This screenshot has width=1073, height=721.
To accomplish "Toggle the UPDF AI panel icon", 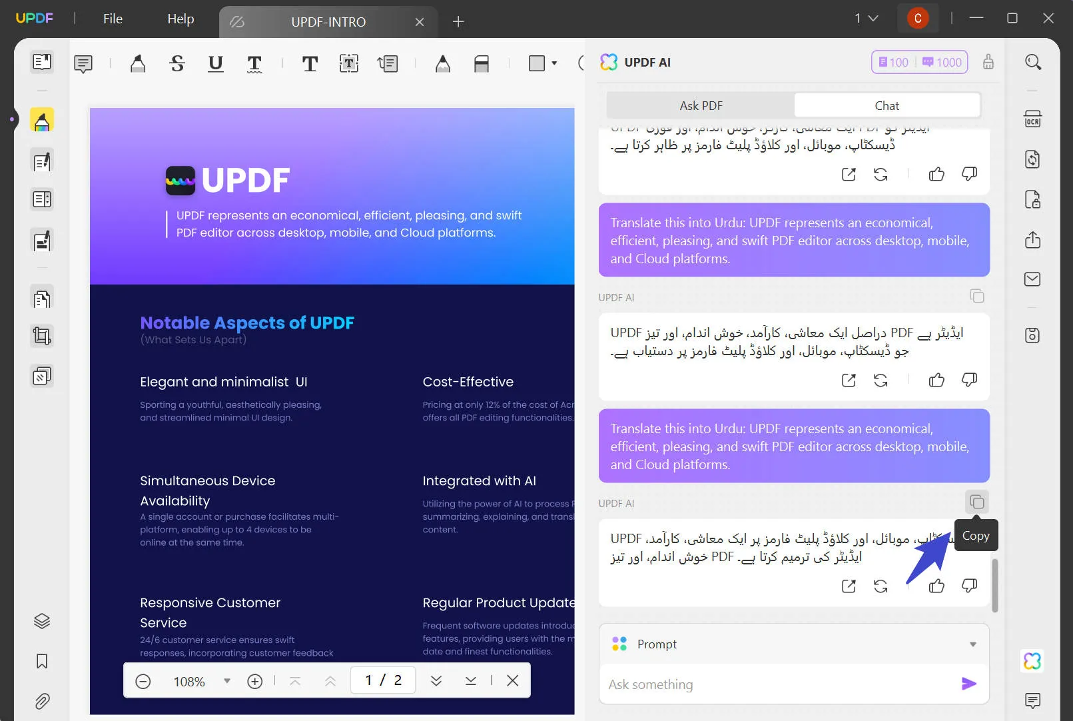I will [x=1033, y=661].
